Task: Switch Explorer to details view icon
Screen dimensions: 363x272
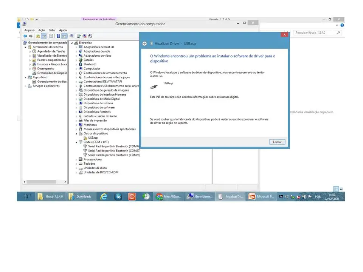Action: (x=336, y=189)
